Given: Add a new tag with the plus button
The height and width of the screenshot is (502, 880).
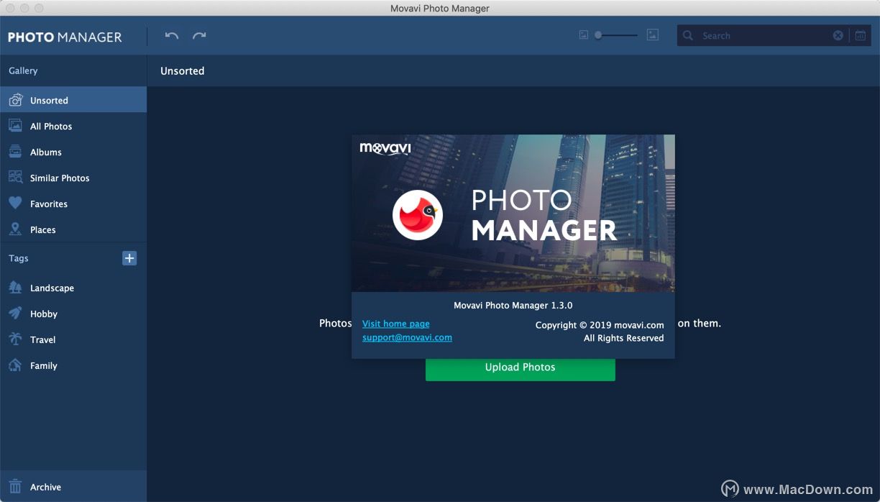Looking at the screenshot, I should 129,258.
